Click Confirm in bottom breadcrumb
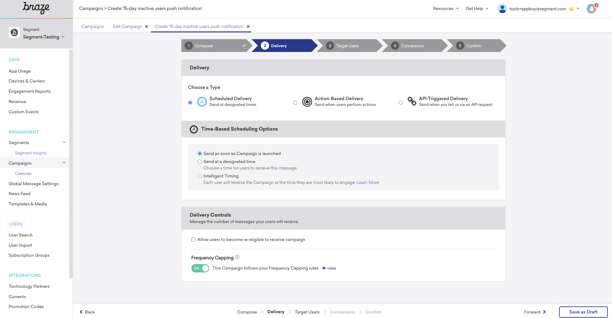 coord(374,312)
